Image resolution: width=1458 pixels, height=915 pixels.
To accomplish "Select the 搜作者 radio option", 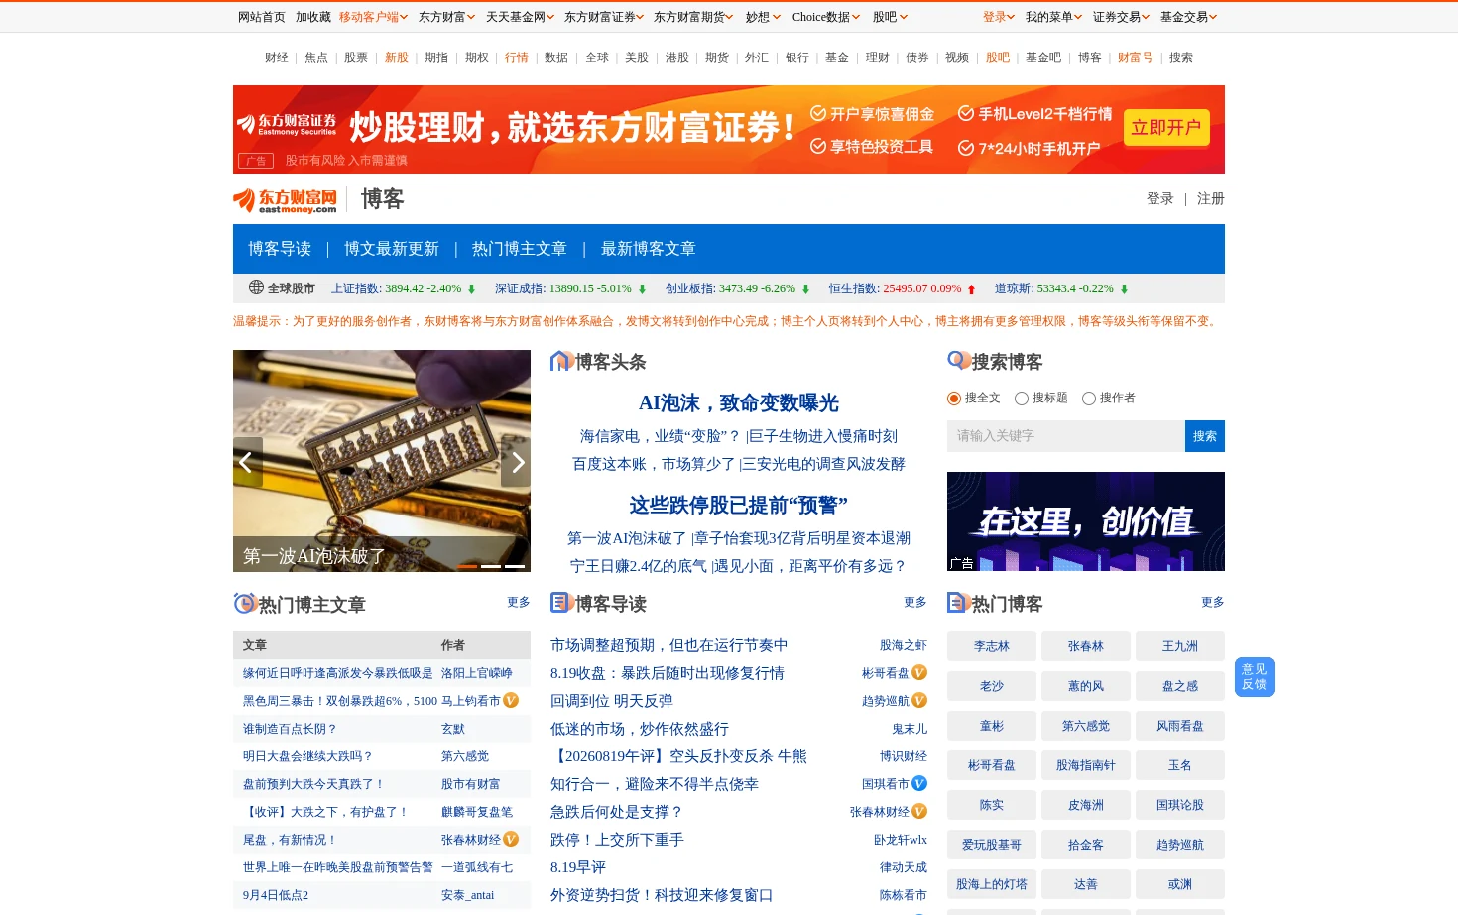I will pos(1089,399).
